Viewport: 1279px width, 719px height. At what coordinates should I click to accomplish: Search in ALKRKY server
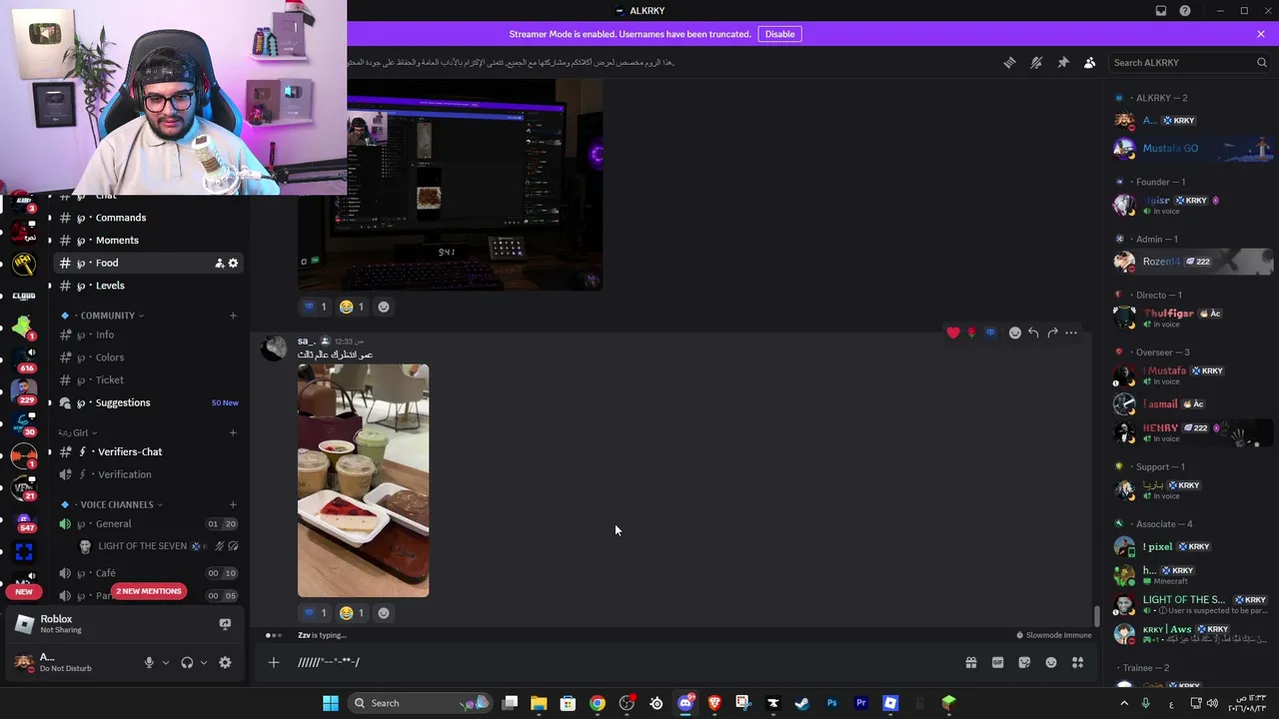tap(1190, 62)
